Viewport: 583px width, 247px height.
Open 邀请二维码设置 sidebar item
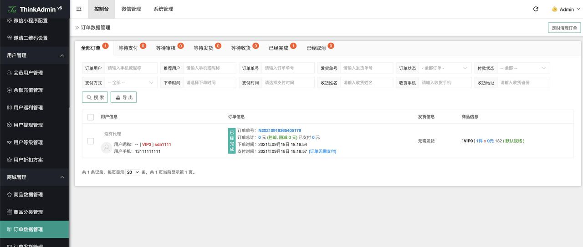35,38
